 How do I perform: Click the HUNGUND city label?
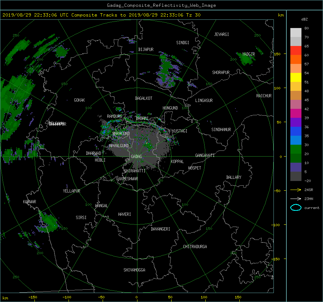170,108
